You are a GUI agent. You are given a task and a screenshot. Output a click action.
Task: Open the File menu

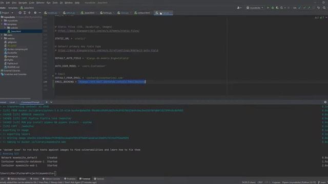coord(2,3)
